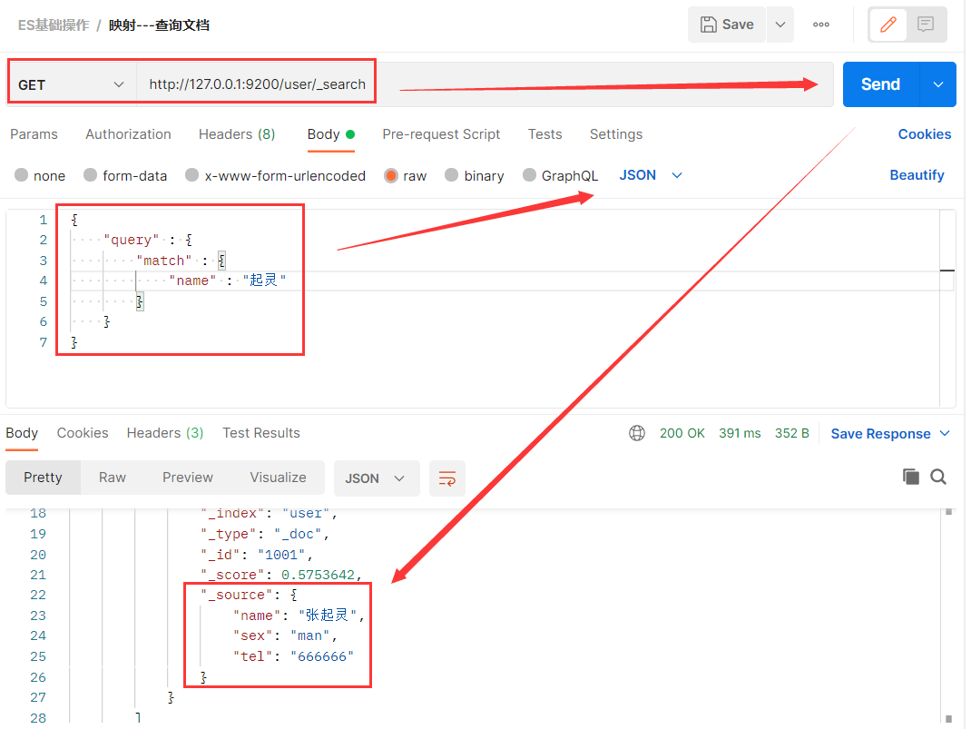
Task: Open the response Cookies tab
Action: [83, 433]
